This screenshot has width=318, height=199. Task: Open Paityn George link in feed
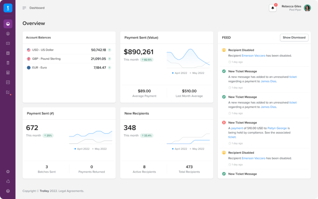coord(277,128)
